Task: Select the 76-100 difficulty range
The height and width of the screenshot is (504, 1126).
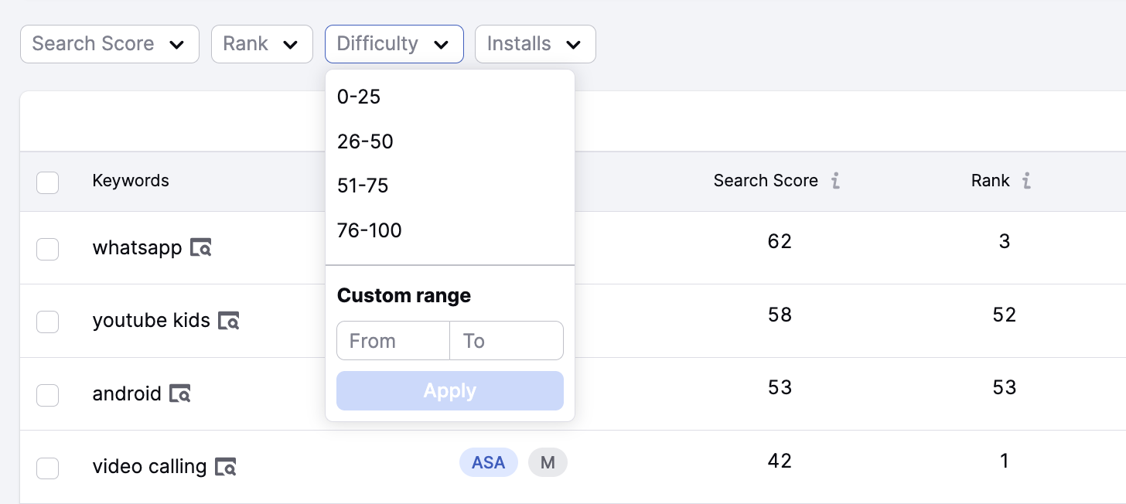Action: tap(370, 230)
